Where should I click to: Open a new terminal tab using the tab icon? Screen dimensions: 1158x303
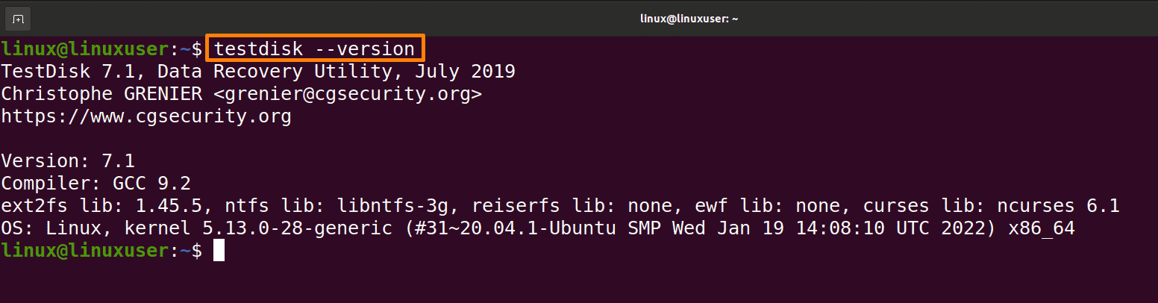point(18,18)
